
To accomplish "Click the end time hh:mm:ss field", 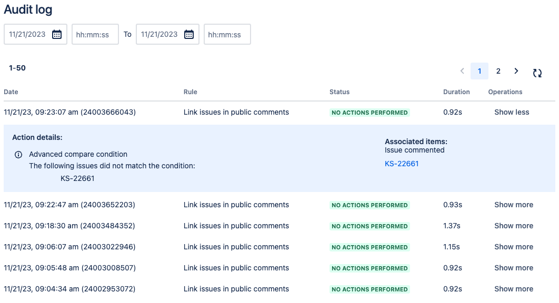I will point(227,34).
